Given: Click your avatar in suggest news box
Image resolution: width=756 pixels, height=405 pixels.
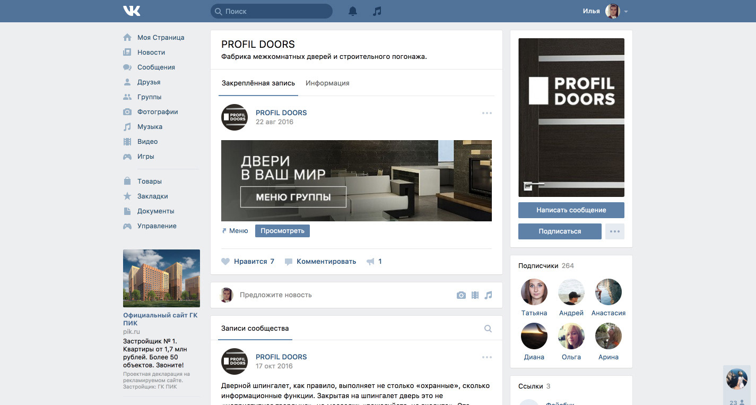Looking at the screenshot, I should (227, 295).
